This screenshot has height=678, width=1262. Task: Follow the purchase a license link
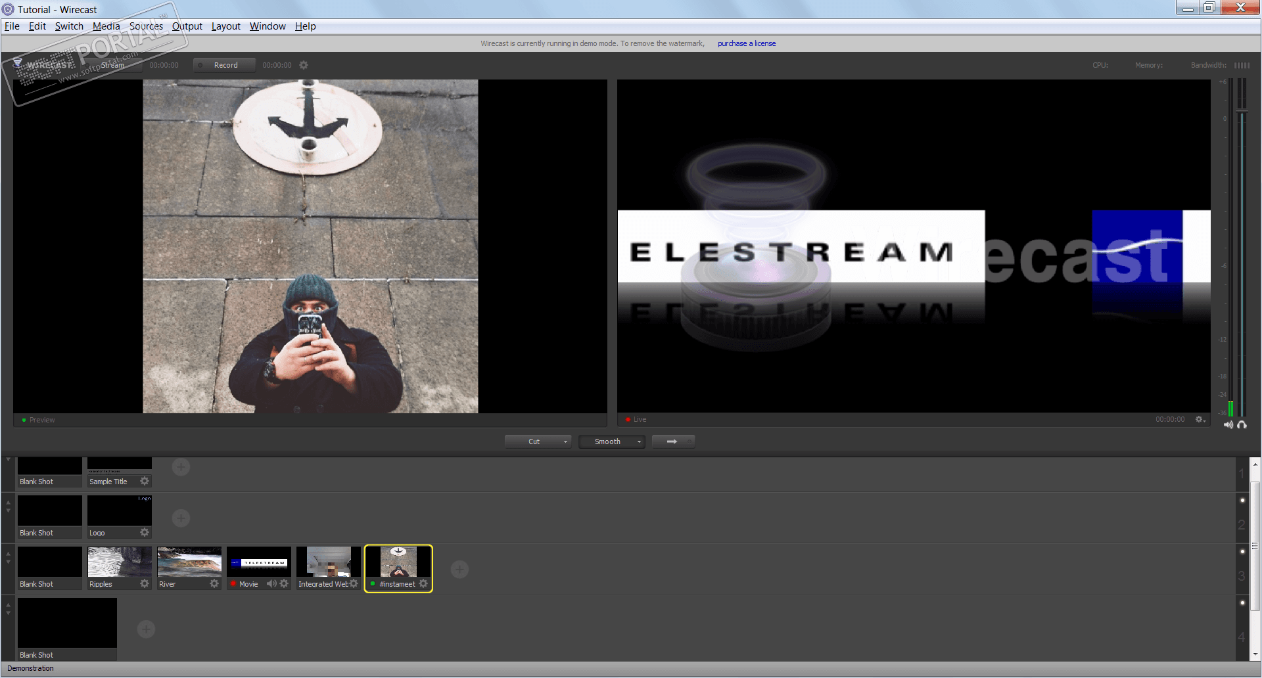click(x=747, y=43)
